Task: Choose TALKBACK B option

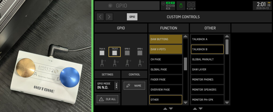Action: coord(207,49)
